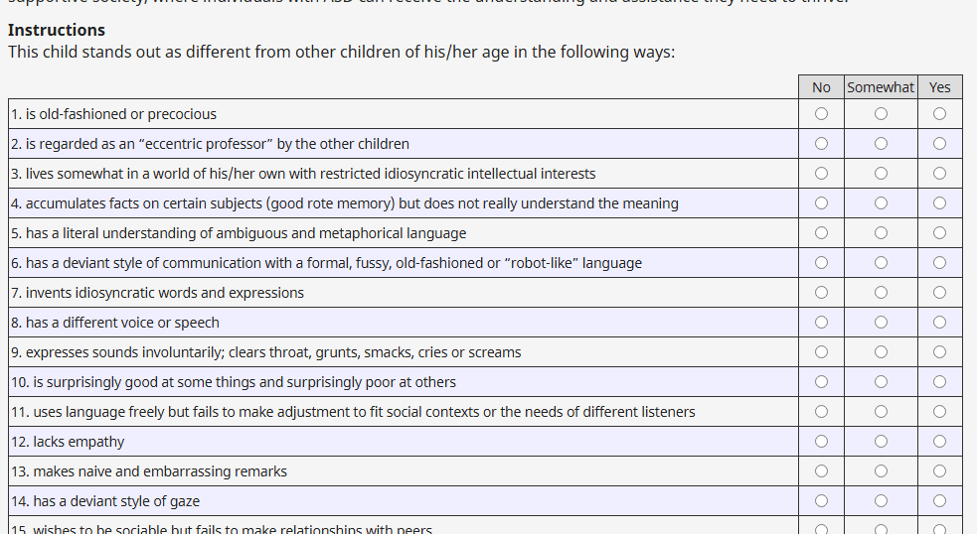Select No for old-fashioned or precocious
977x534 pixels.
(x=821, y=114)
